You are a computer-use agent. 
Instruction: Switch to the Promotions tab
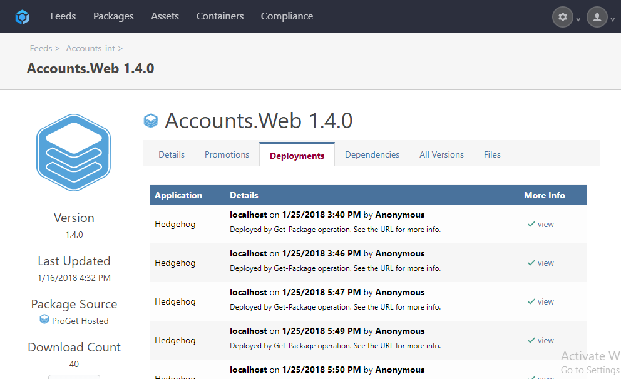227,154
